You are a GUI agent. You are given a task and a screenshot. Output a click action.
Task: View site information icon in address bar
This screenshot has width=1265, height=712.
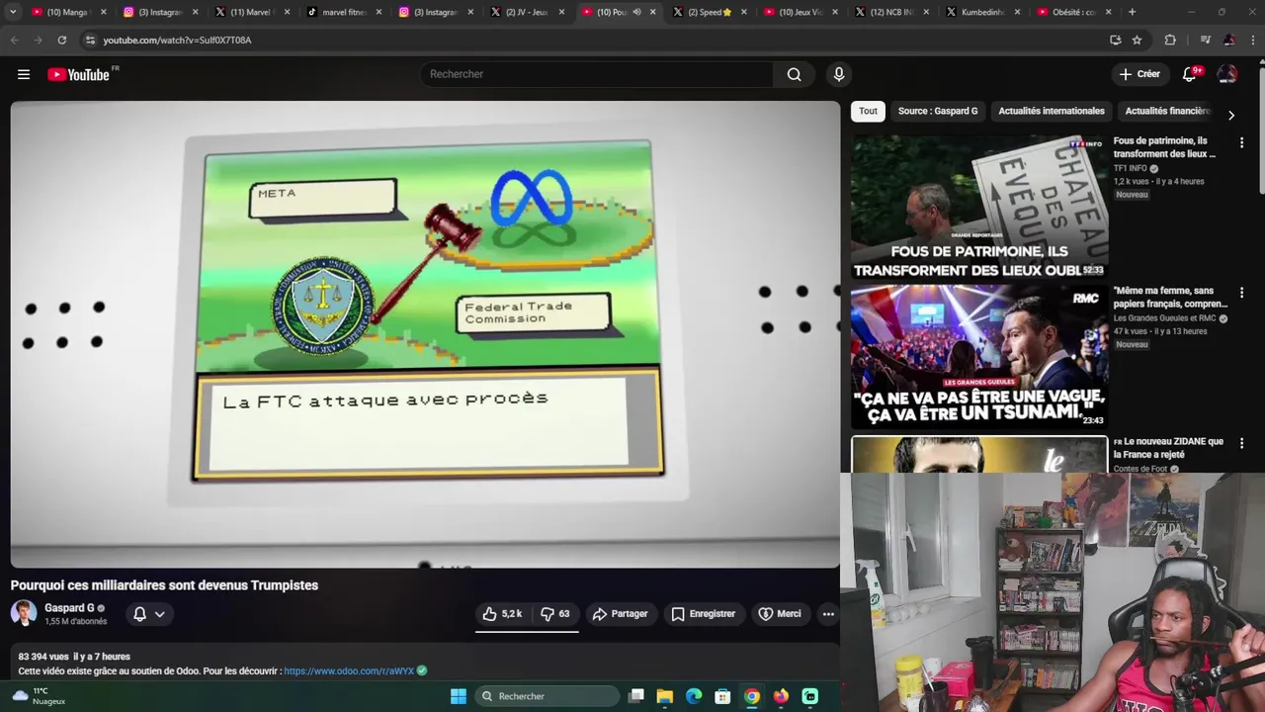(x=90, y=40)
